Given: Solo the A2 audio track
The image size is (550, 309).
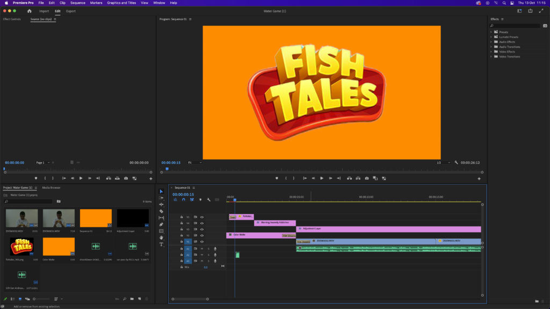Looking at the screenshot, I should coord(208,255).
